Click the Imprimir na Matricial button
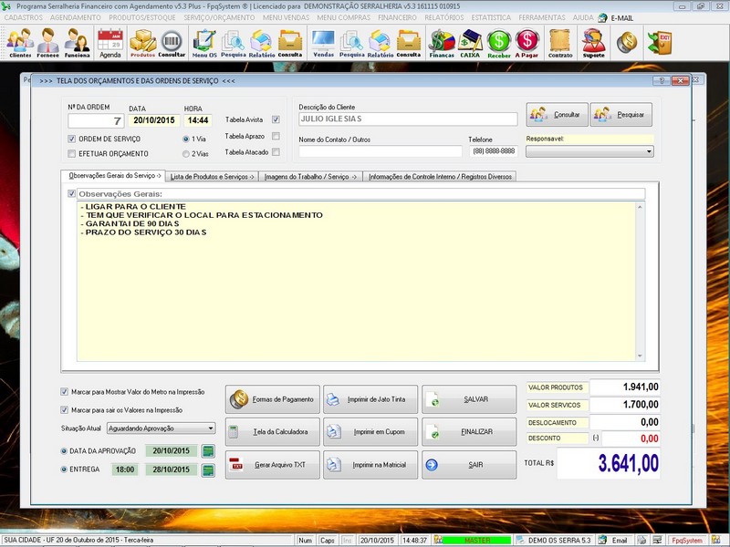 pyautogui.click(x=370, y=465)
